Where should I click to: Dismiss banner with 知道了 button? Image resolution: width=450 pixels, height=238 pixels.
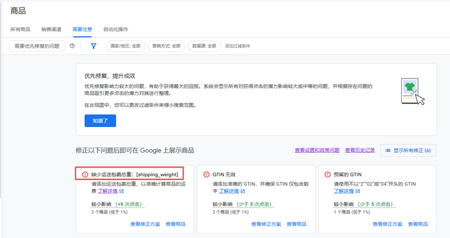100,121
